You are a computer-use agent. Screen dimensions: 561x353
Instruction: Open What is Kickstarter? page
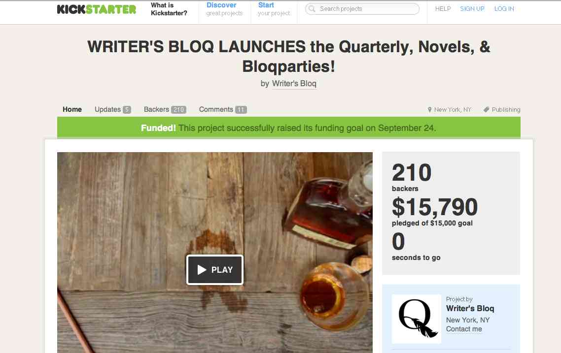tap(169, 9)
